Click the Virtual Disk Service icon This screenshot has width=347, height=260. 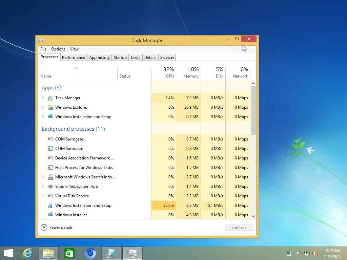pos(50,196)
